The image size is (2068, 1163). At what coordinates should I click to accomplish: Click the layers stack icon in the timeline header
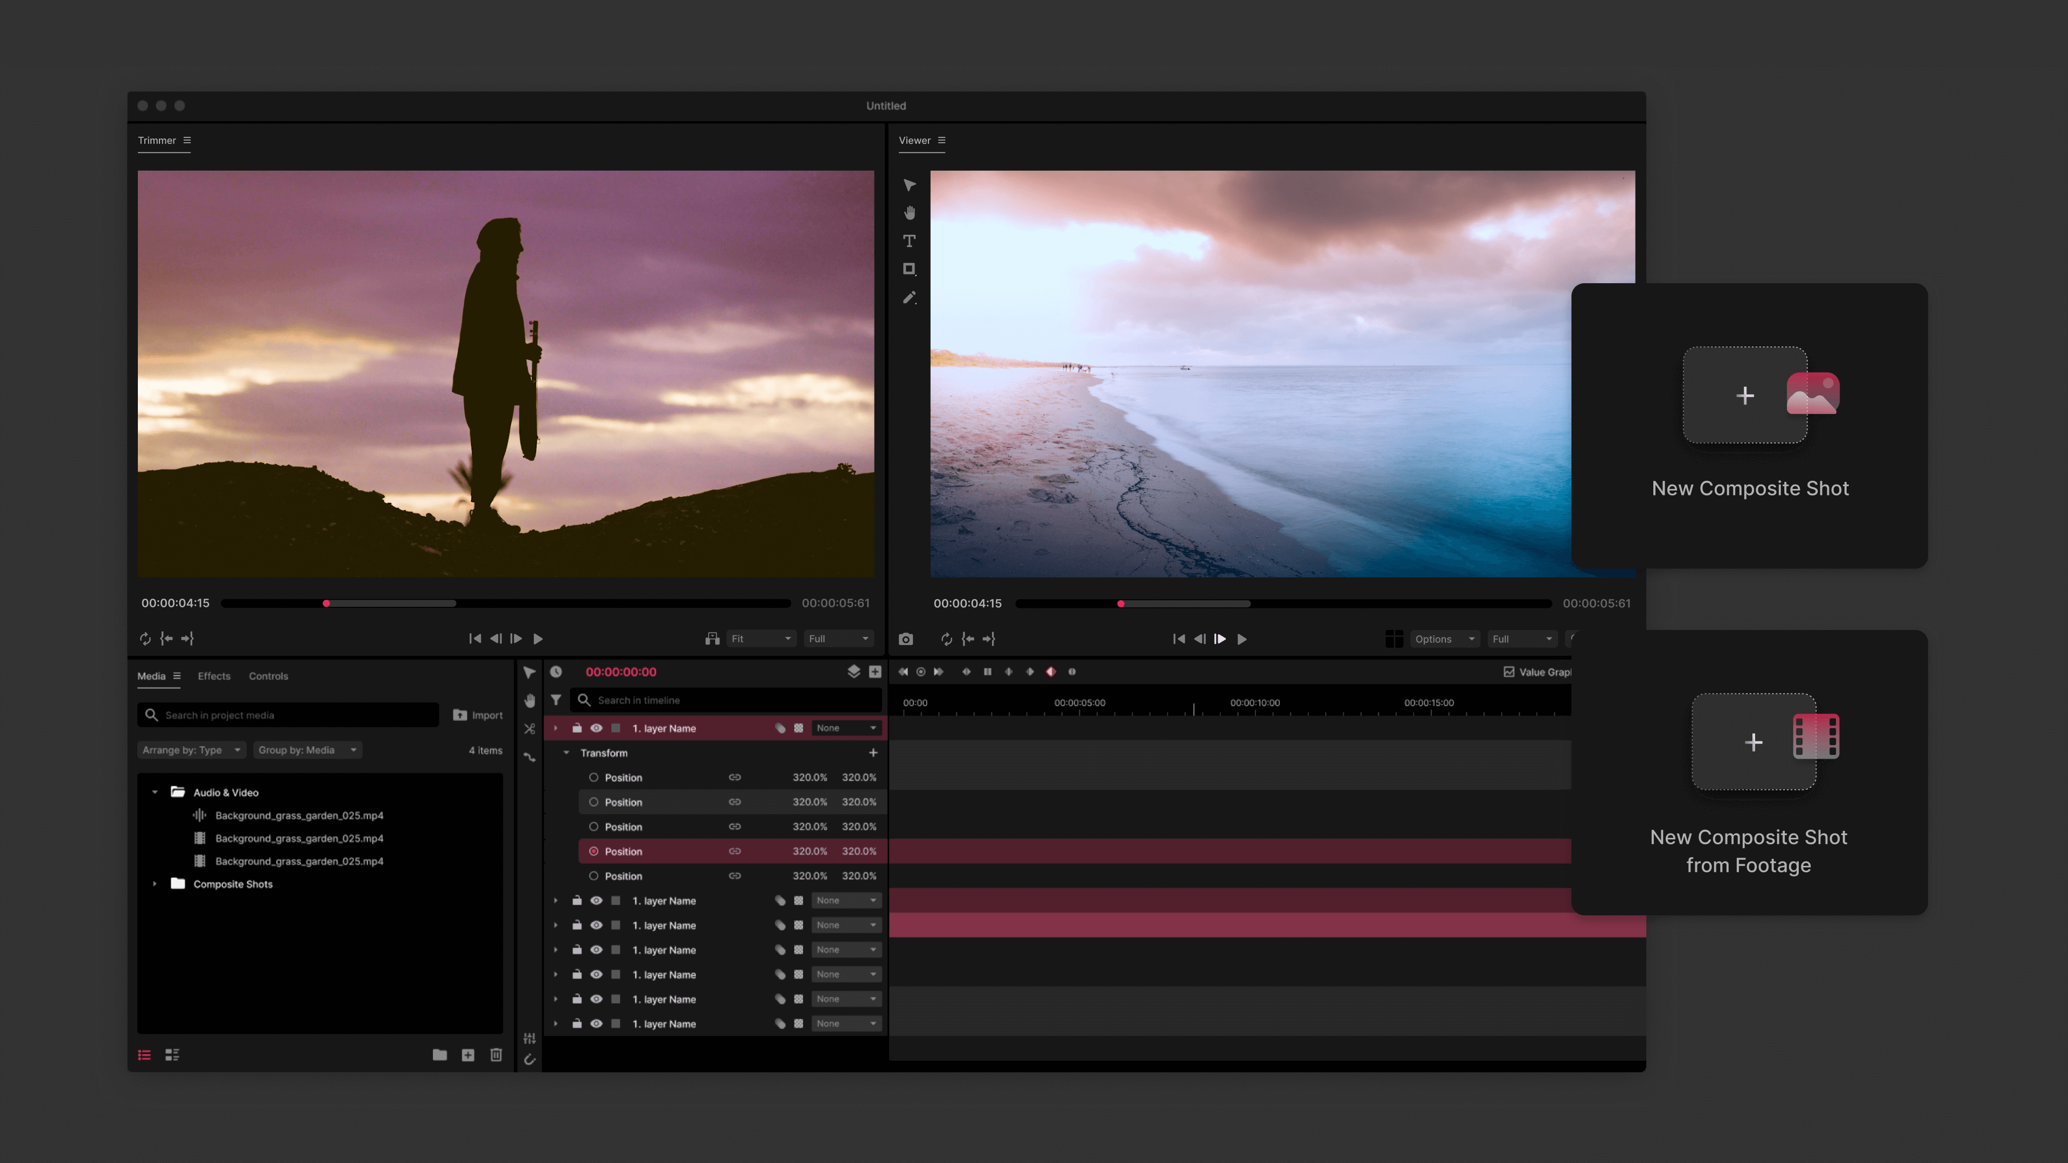854,672
